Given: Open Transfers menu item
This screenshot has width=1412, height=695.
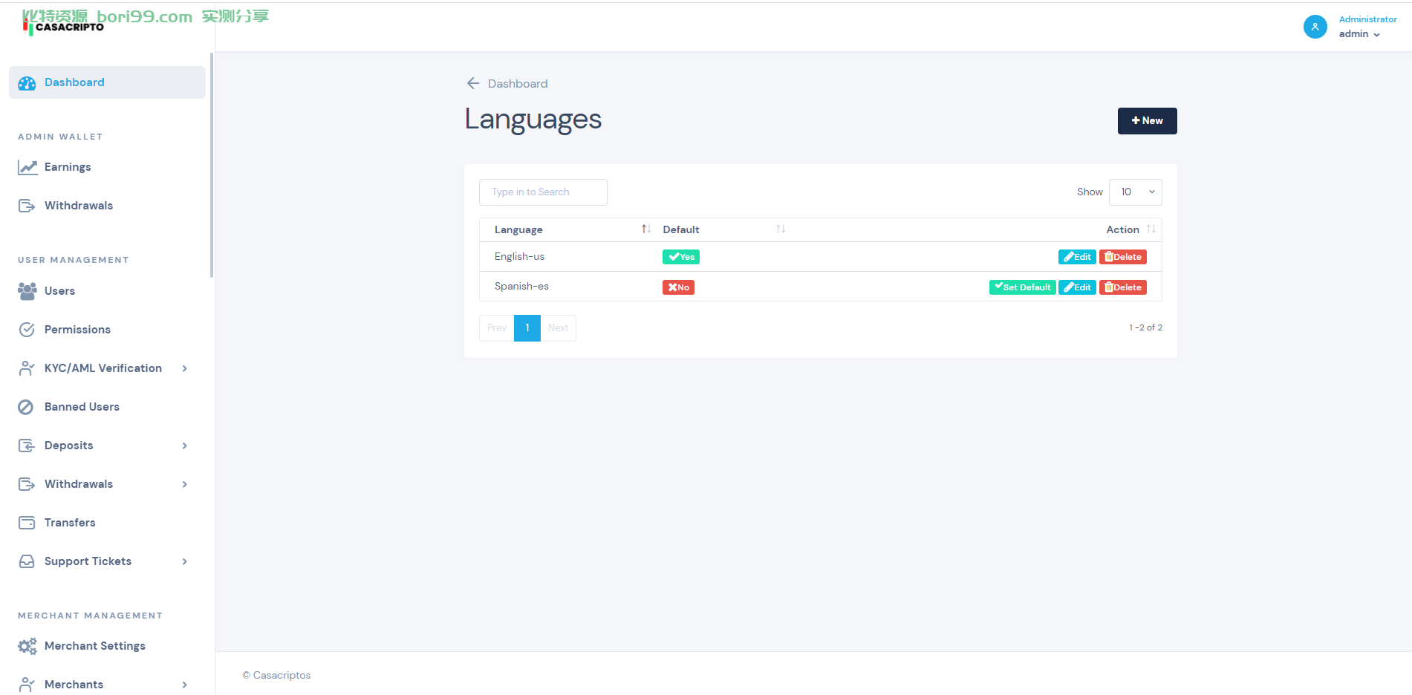Looking at the screenshot, I should (70, 523).
